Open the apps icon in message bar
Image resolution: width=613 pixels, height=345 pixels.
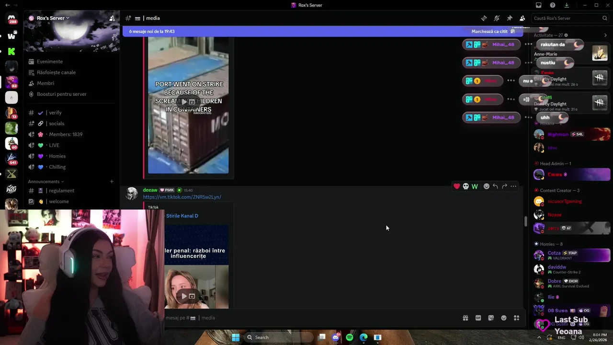point(516,318)
